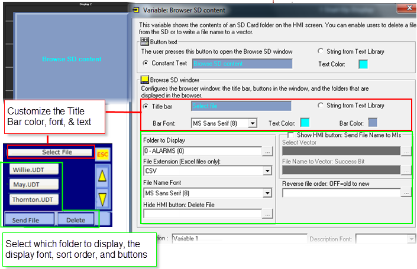Click the Title bar text input field

[241, 106]
